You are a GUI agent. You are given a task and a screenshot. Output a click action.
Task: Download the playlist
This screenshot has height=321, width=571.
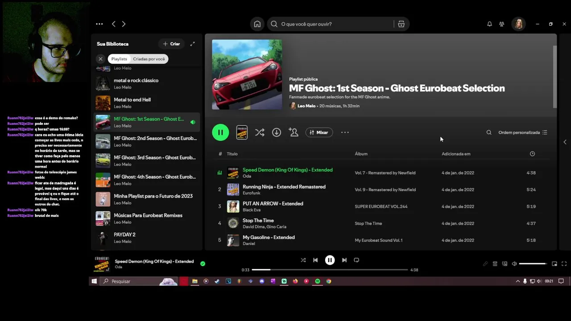[x=277, y=132]
